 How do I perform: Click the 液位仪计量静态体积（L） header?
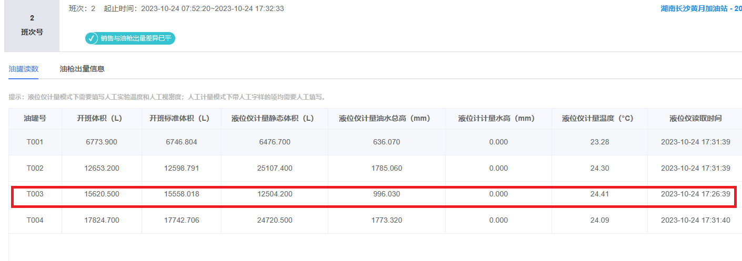pos(274,118)
